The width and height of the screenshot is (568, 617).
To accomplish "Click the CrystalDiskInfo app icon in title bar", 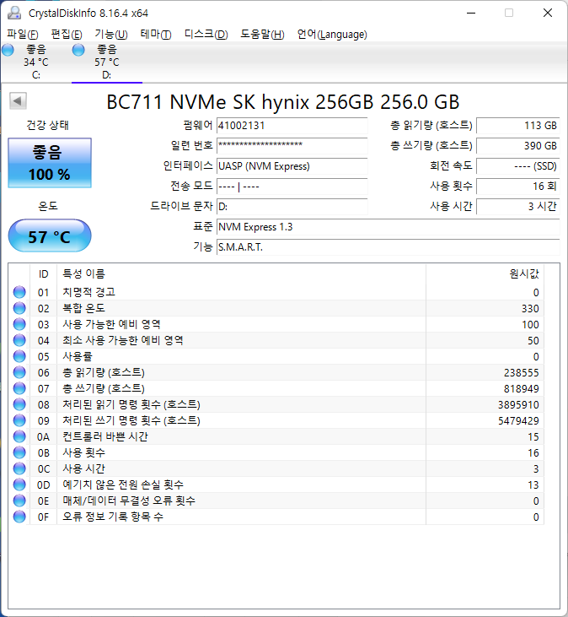I will point(14,13).
